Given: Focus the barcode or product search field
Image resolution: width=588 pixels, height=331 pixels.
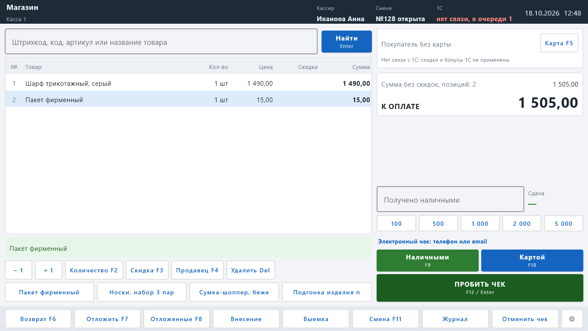Looking at the screenshot, I should coord(161,41).
